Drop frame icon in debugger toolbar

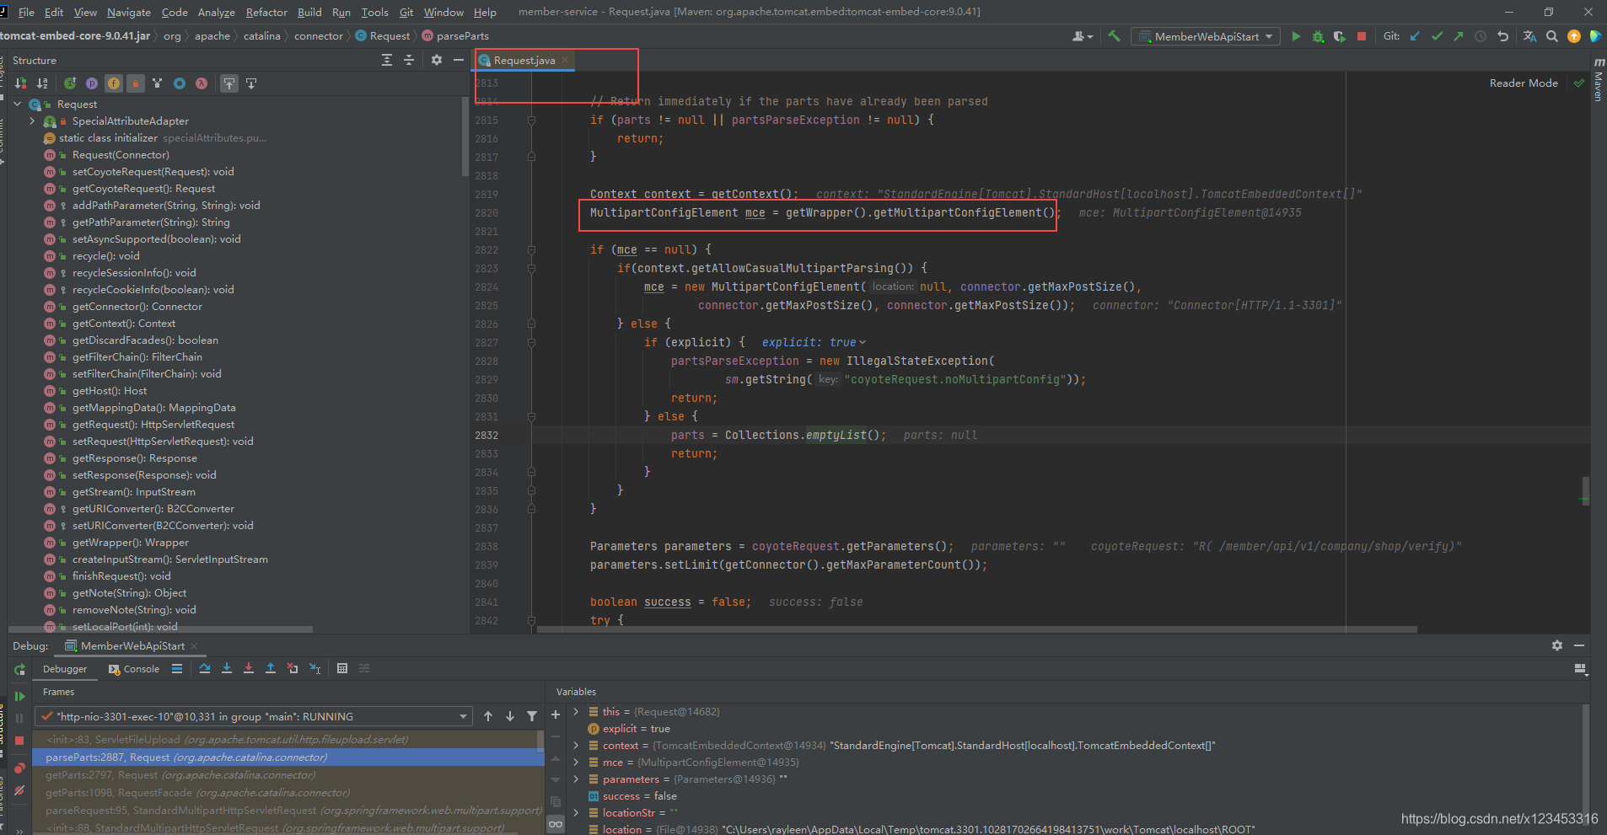point(293,668)
